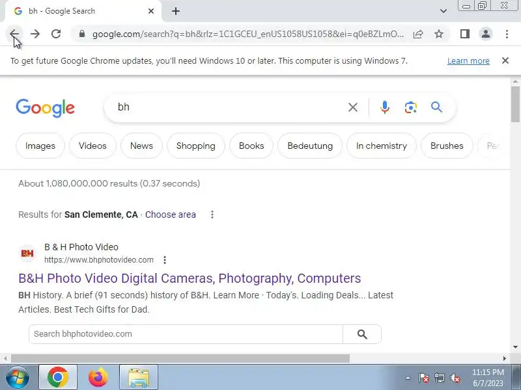Viewport: 521px width, 390px height.
Task: Select the Brushes filter chip
Action: click(447, 146)
